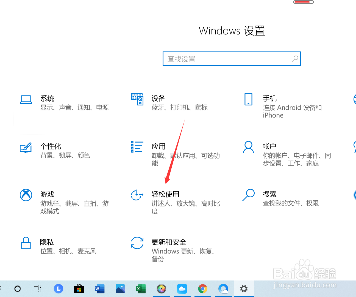Open Task View in taskbar

click(37, 289)
